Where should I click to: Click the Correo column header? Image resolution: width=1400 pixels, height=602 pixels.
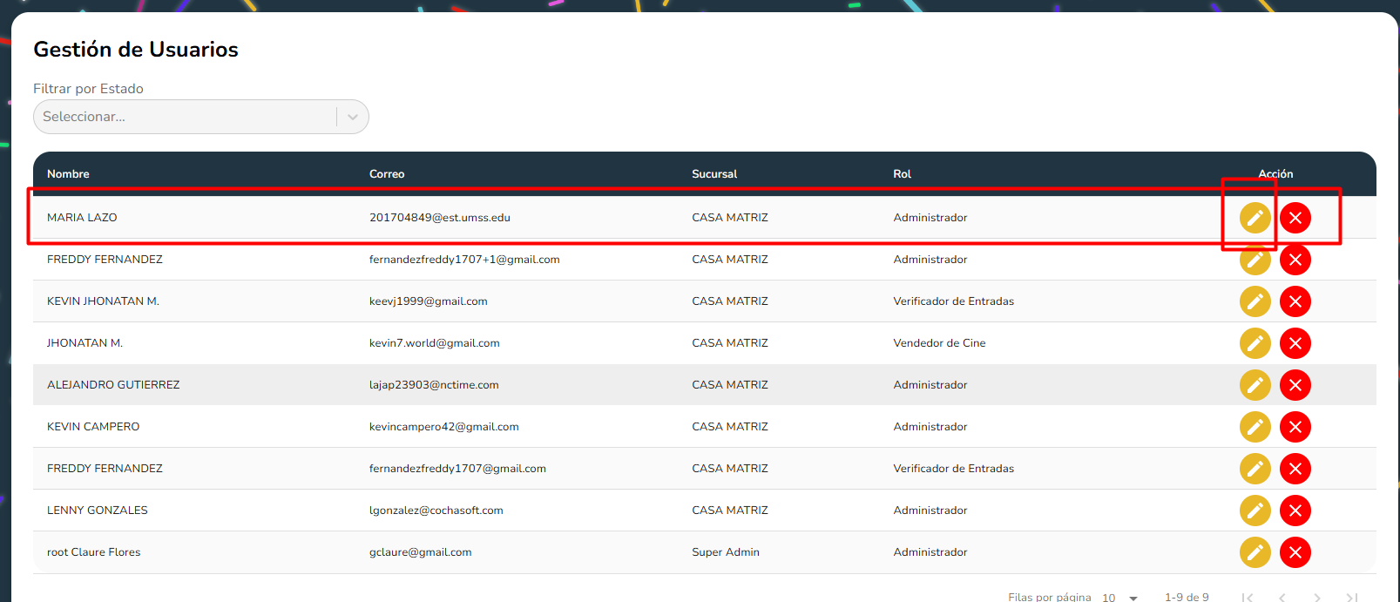387,174
